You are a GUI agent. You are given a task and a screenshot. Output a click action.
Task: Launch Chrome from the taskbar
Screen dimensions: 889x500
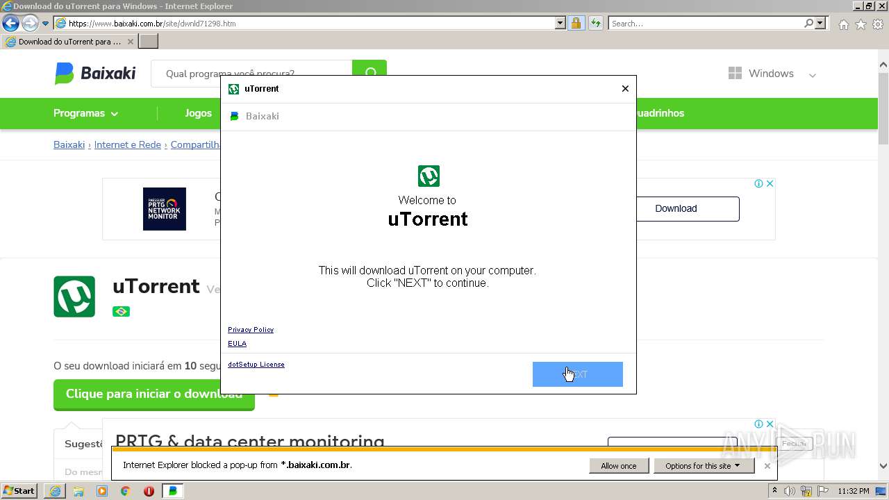point(125,491)
